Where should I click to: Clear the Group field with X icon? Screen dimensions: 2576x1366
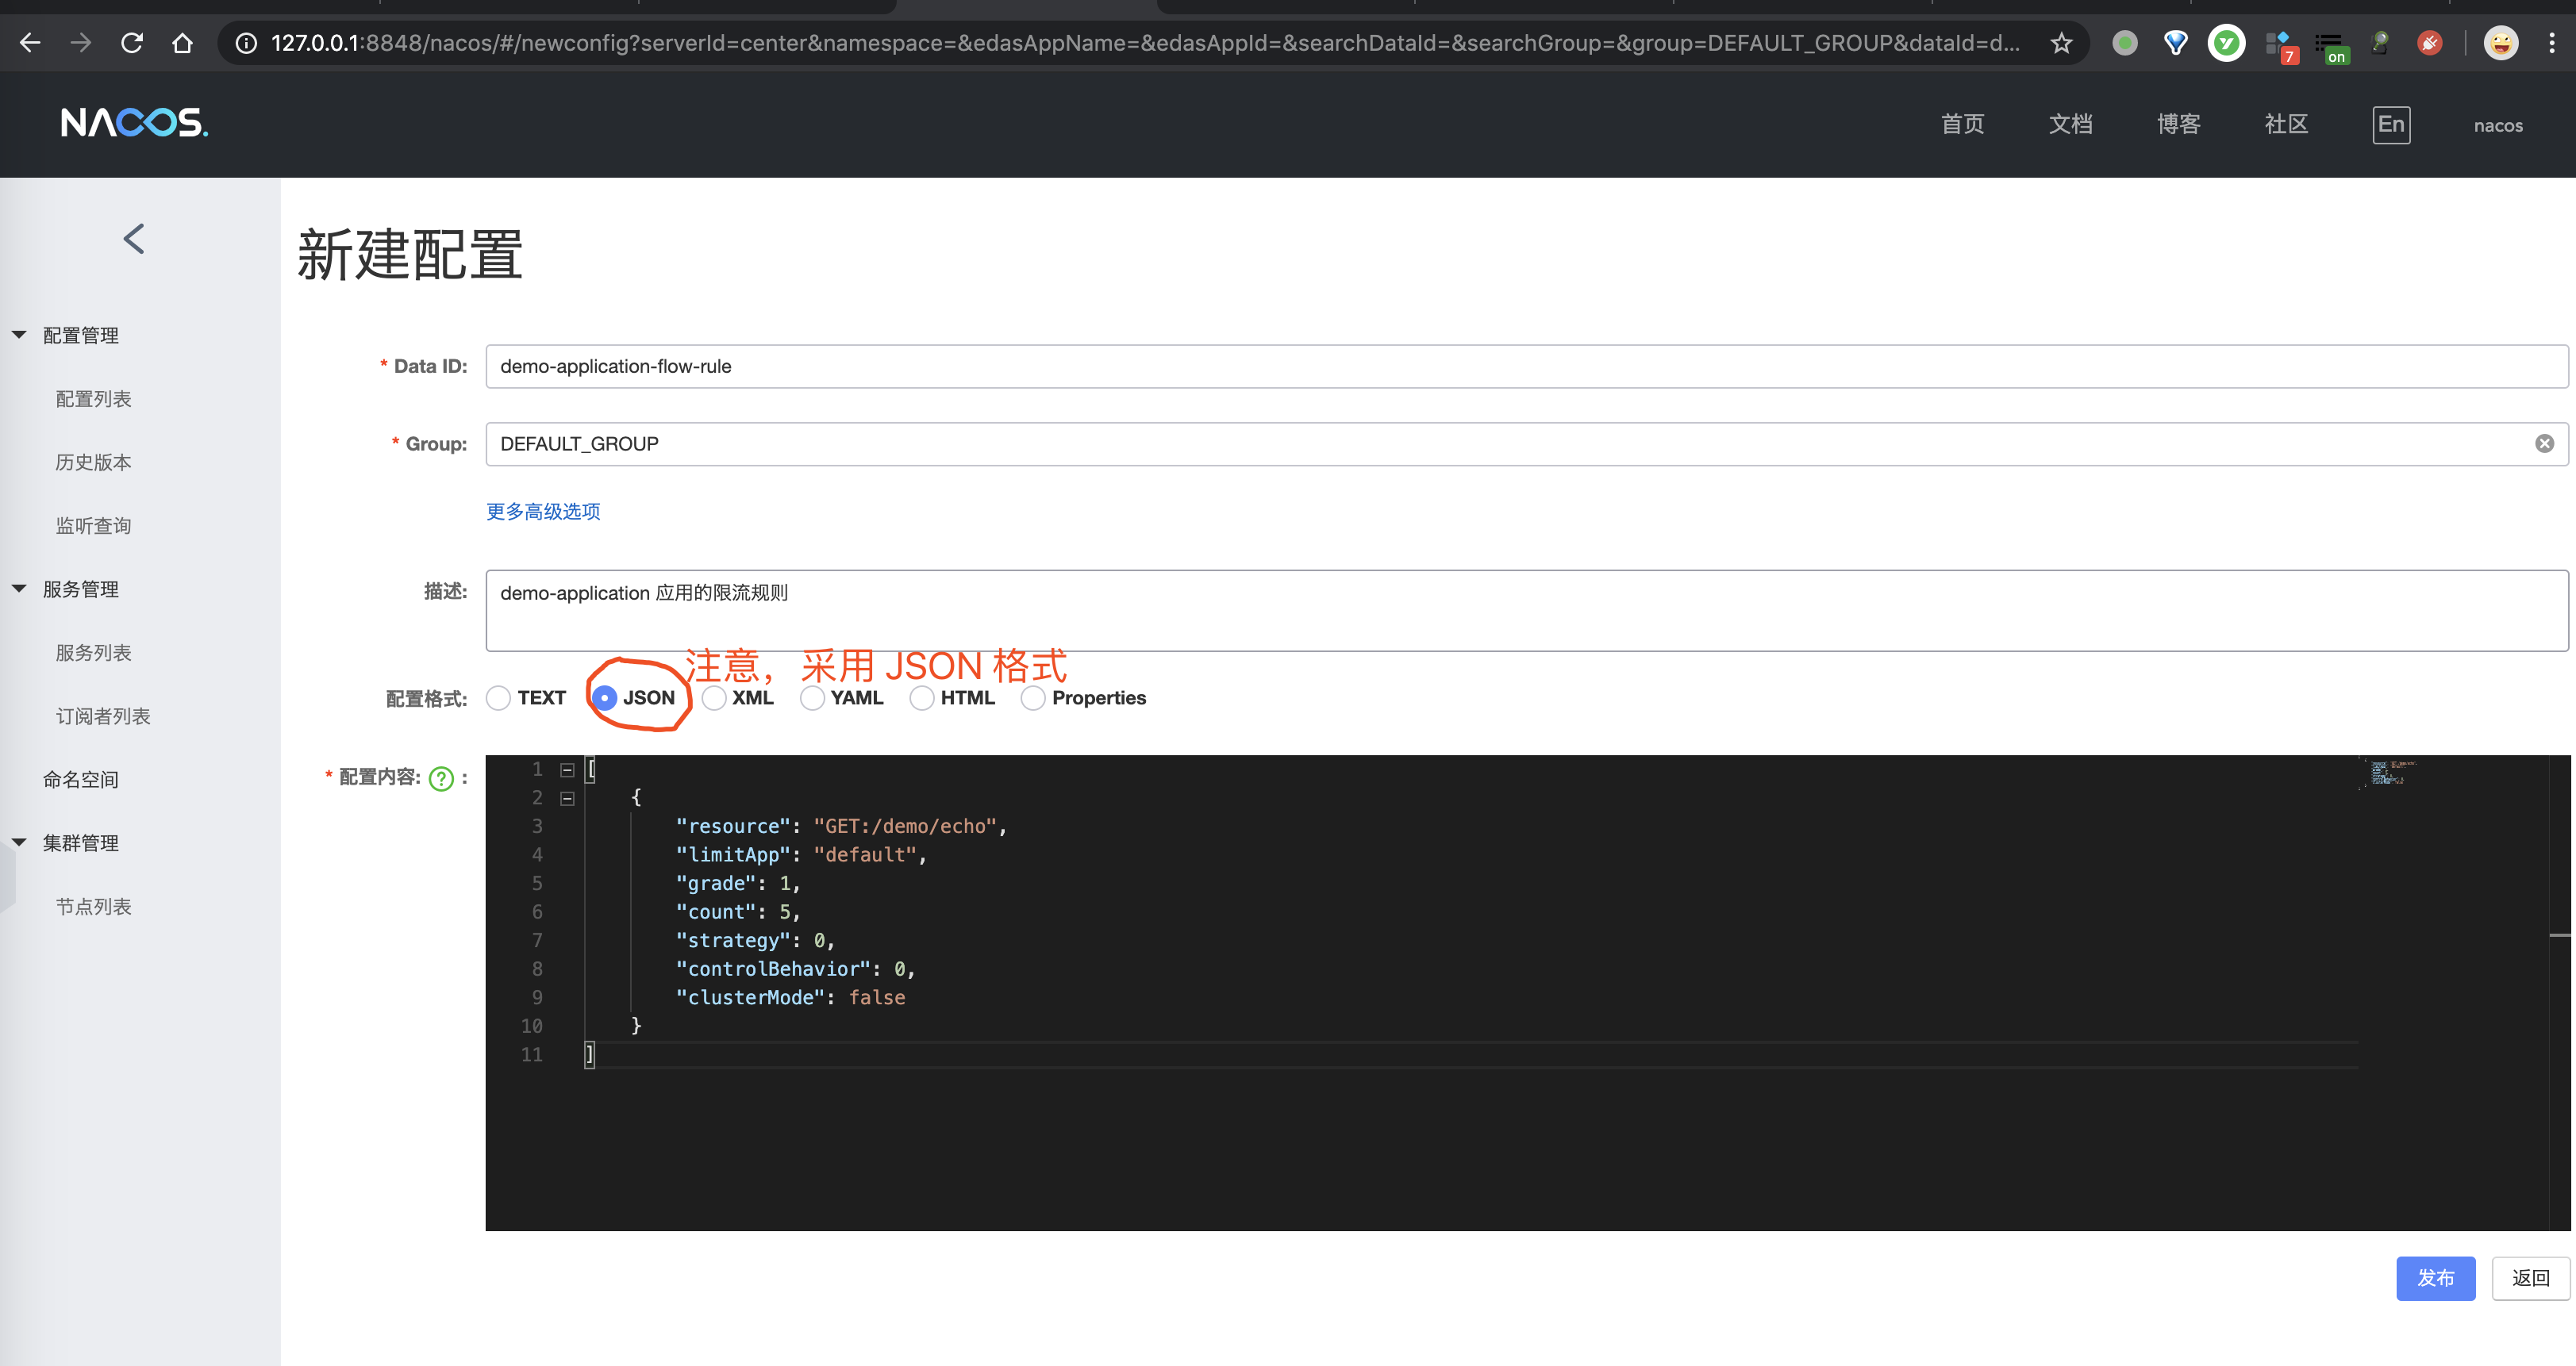tap(2544, 443)
